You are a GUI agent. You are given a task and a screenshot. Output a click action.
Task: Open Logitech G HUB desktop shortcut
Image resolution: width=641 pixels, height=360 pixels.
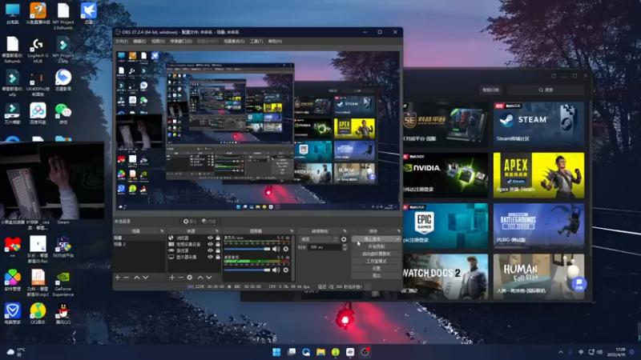click(38, 51)
